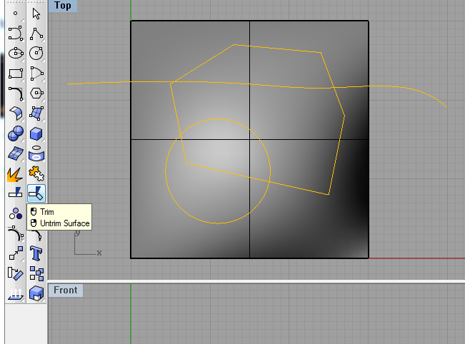
Task: Open the Solid Tools cylinder icon
Action: pyautogui.click(x=36, y=153)
